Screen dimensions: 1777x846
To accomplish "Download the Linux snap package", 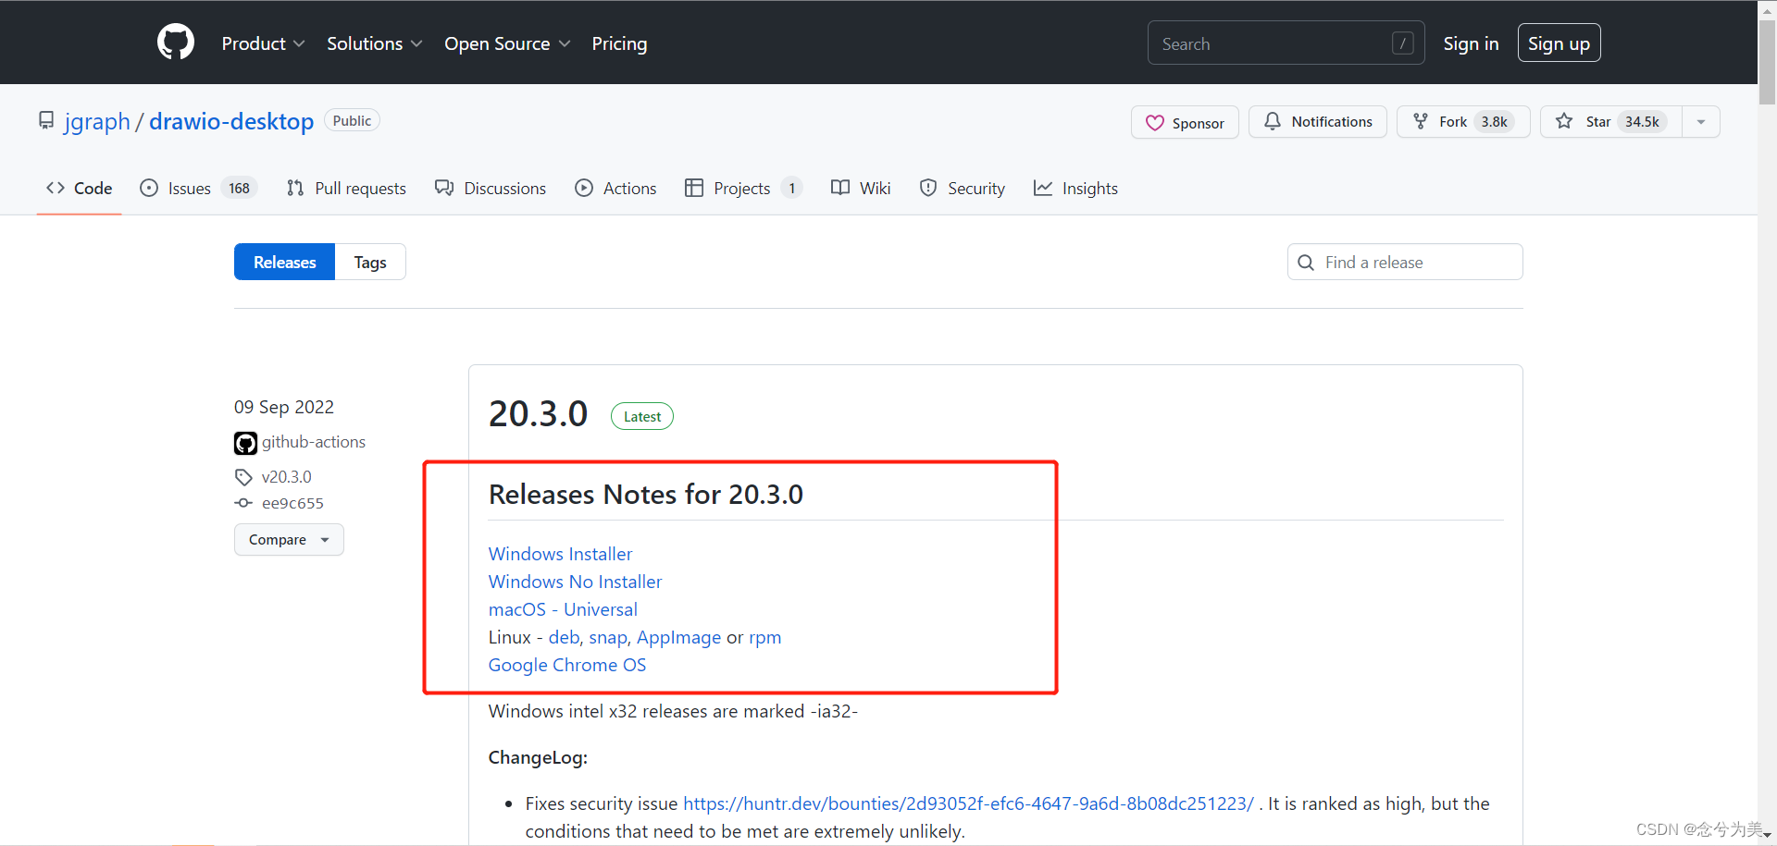I will click(608, 637).
